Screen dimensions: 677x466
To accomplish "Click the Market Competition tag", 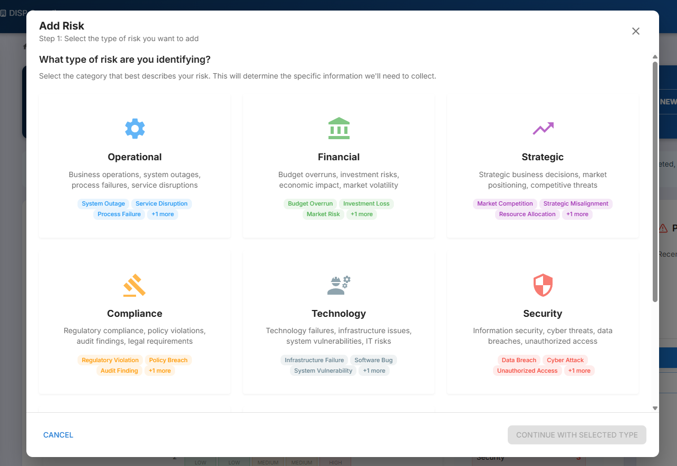I will pyautogui.click(x=505, y=204).
